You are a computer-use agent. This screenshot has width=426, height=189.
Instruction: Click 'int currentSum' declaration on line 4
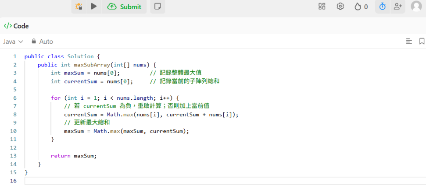pos(74,81)
